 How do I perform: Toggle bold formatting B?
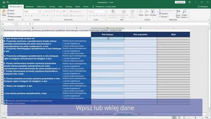(x=26, y=16)
